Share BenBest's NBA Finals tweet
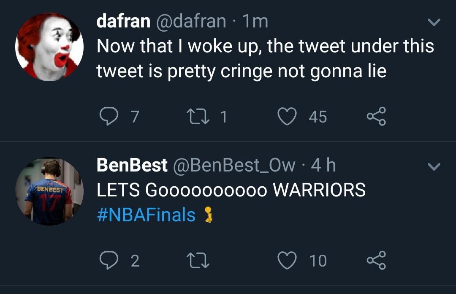The width and height of the screenshot is (456, 294). coord(376,260)
